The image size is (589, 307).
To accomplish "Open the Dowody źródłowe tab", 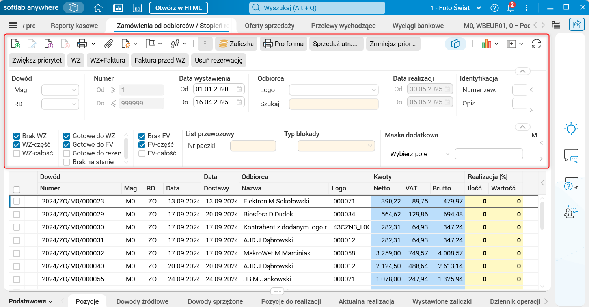I will tap(142, 301).
